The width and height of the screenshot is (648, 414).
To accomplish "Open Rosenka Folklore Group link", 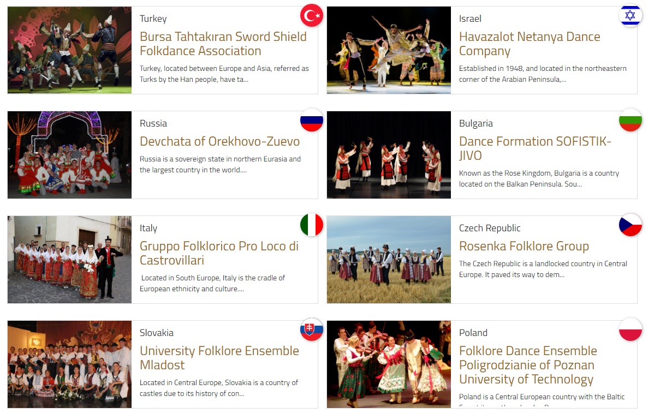I will pyautogui.click(x=524, y=246).
